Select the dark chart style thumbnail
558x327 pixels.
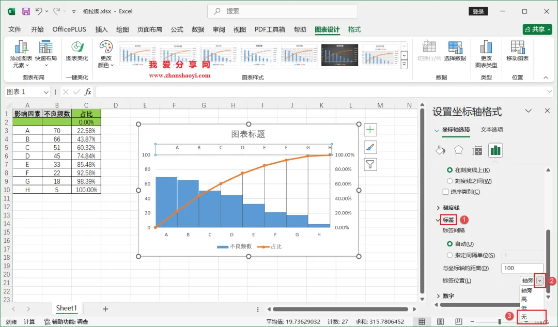click(339, 55)
